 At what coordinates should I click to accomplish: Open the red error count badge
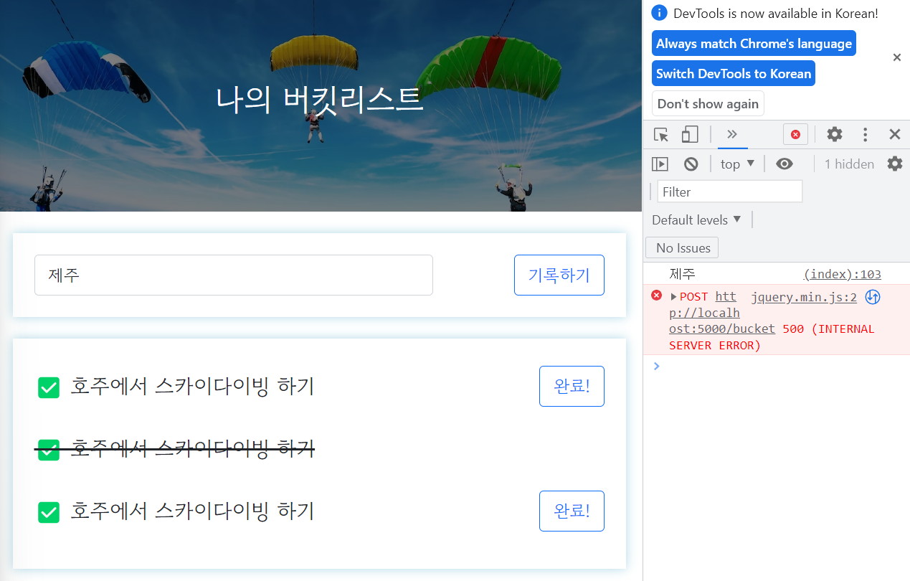pyautogui.click(x=795, y=135)
